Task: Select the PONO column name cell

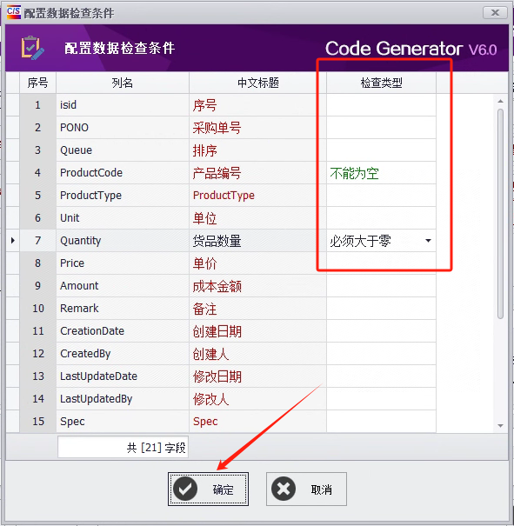Action: (123, 128)
